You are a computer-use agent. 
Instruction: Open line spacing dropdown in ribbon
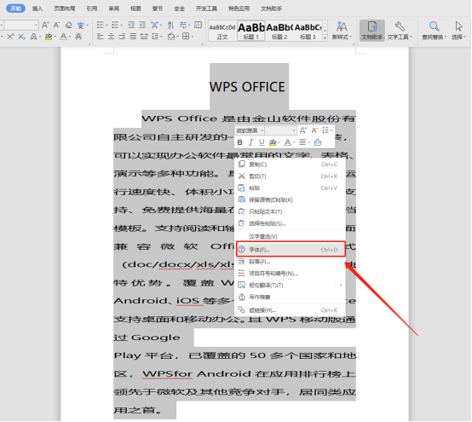pyautogui.click(x=161, y=37)
